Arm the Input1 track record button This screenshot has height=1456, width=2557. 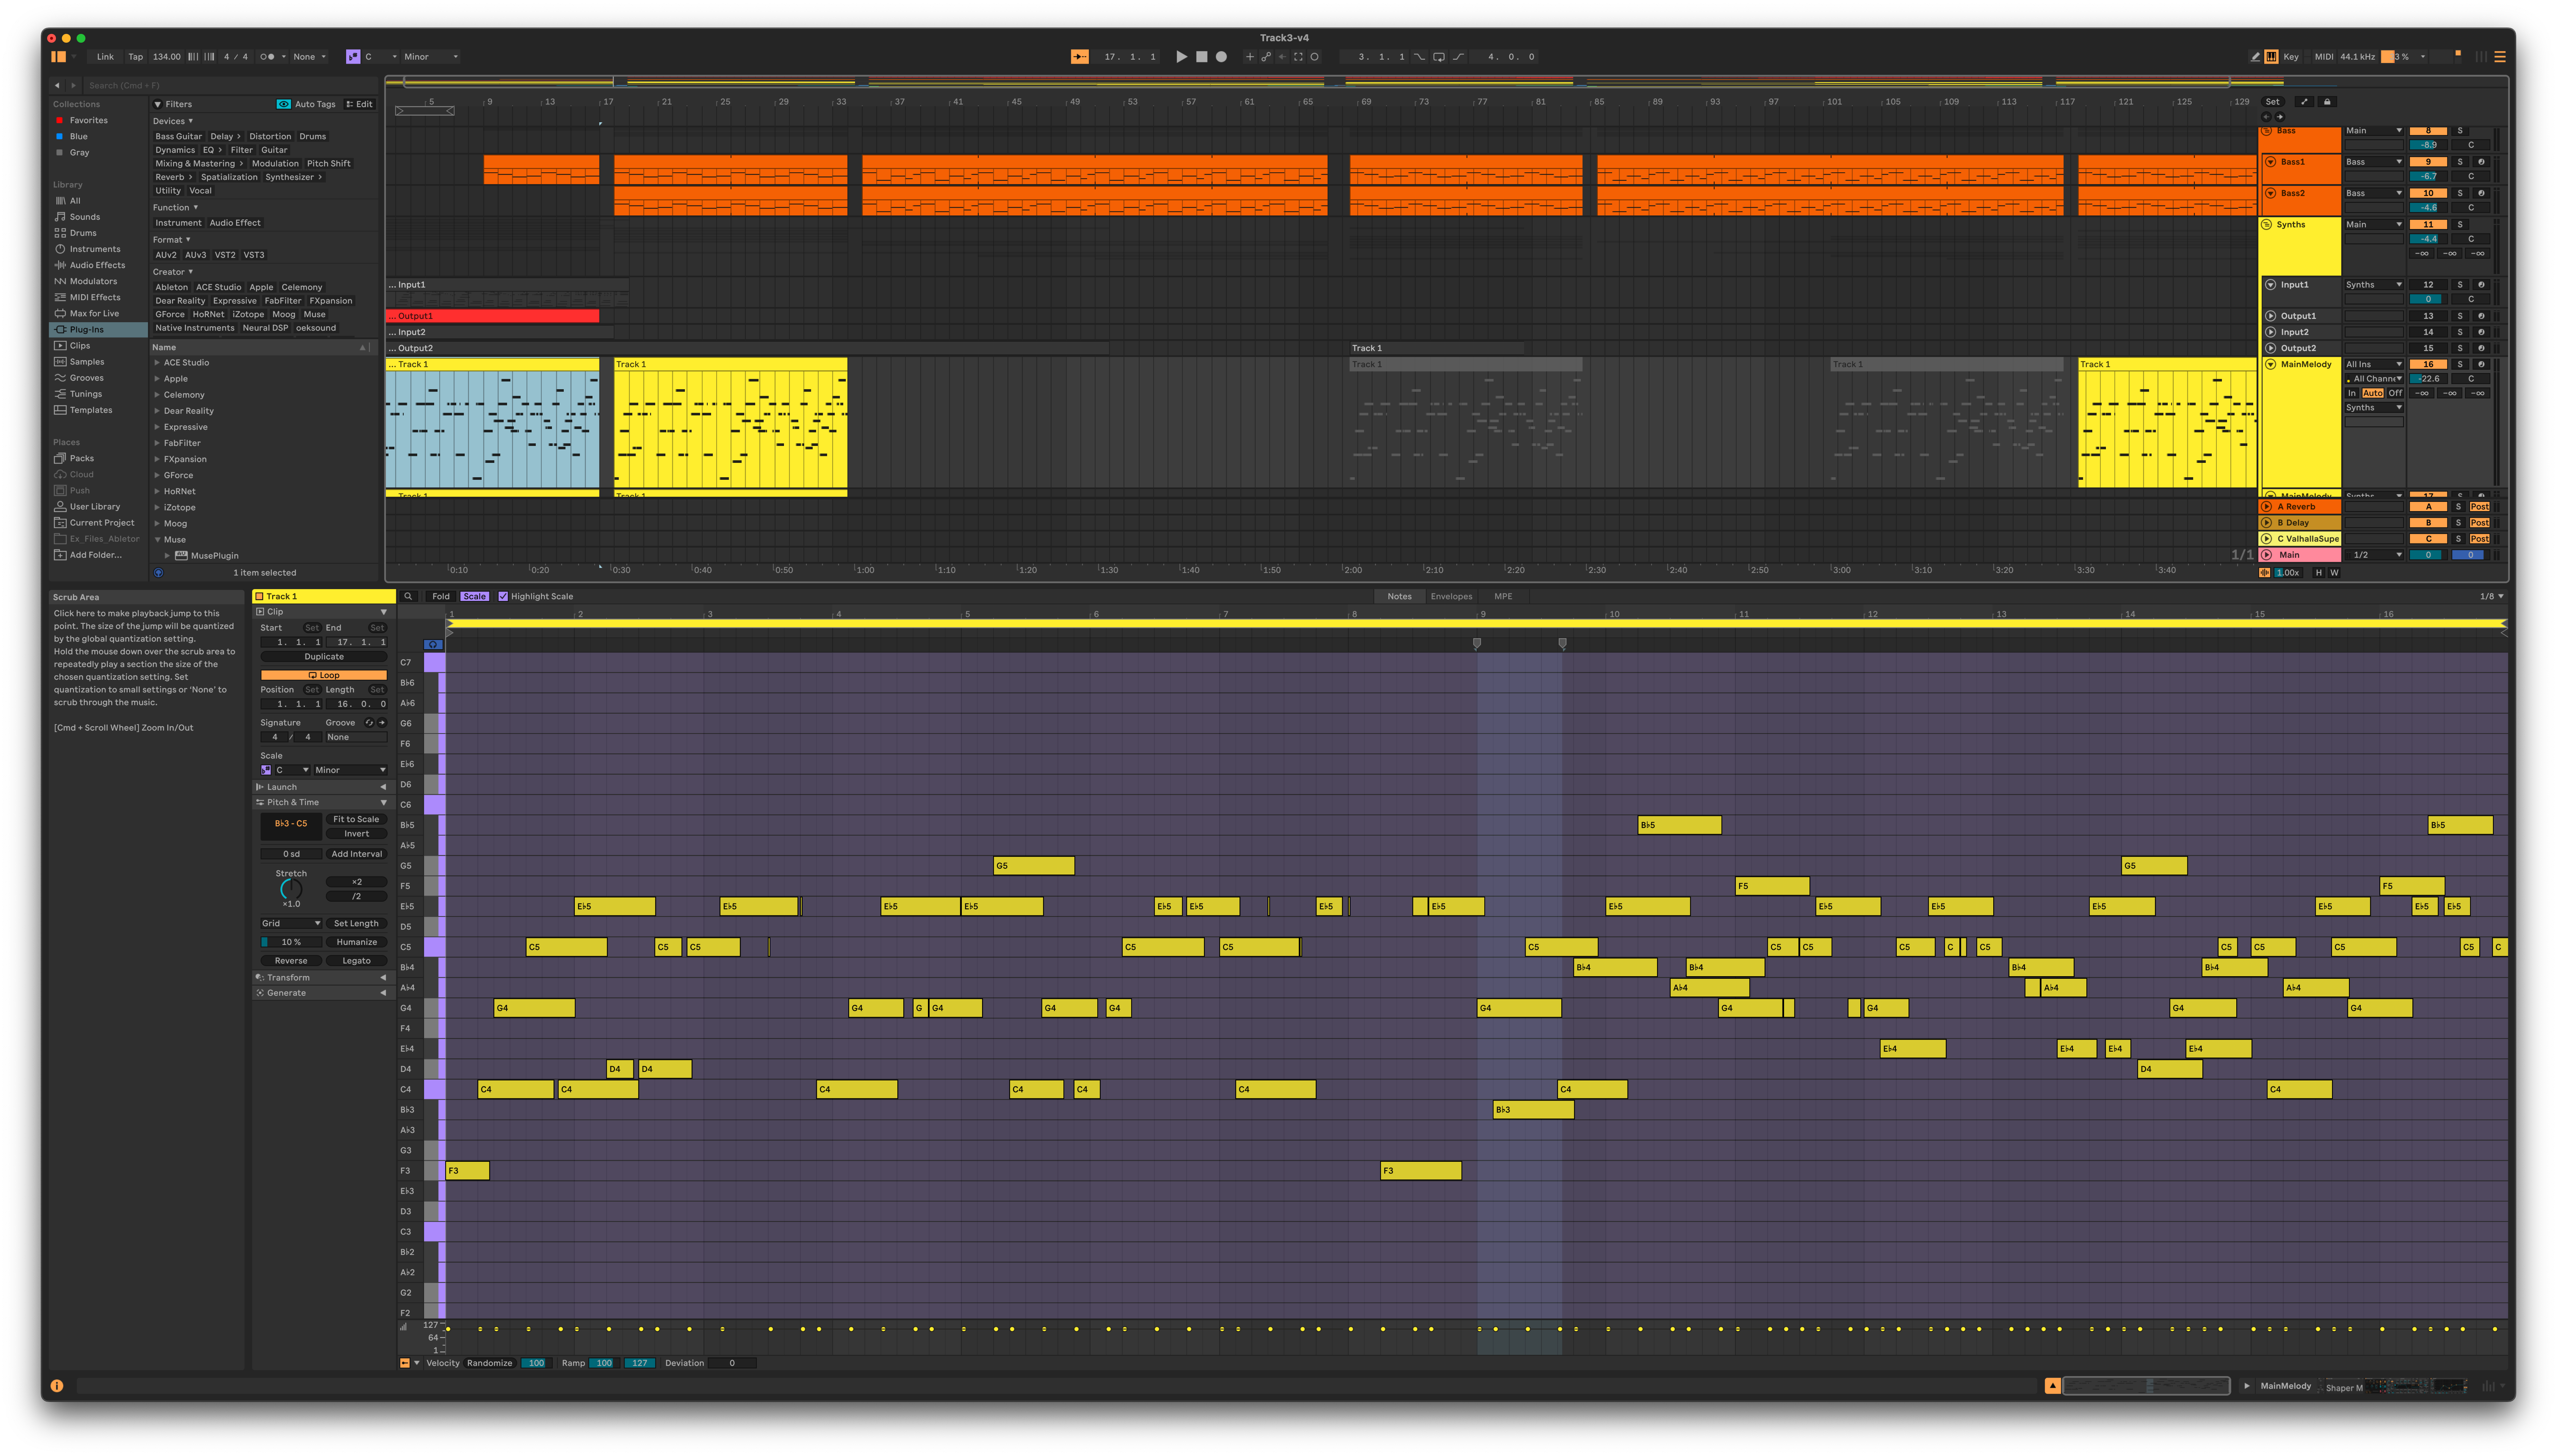coord(2481,285)
